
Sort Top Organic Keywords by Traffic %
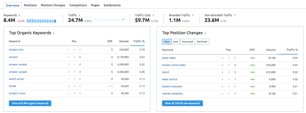pos(139,41)
